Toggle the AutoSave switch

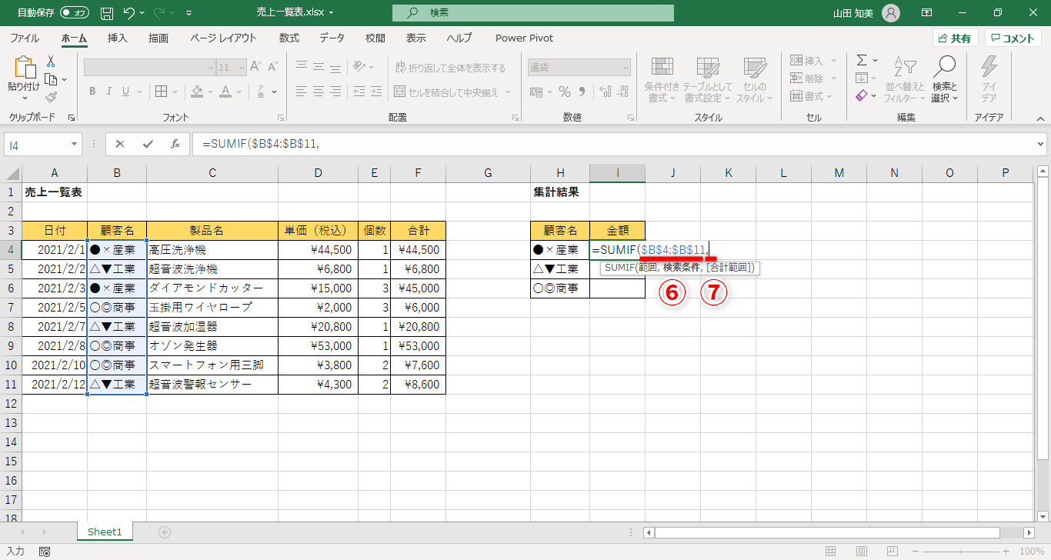pyautogui.click(x=75, y=13)
